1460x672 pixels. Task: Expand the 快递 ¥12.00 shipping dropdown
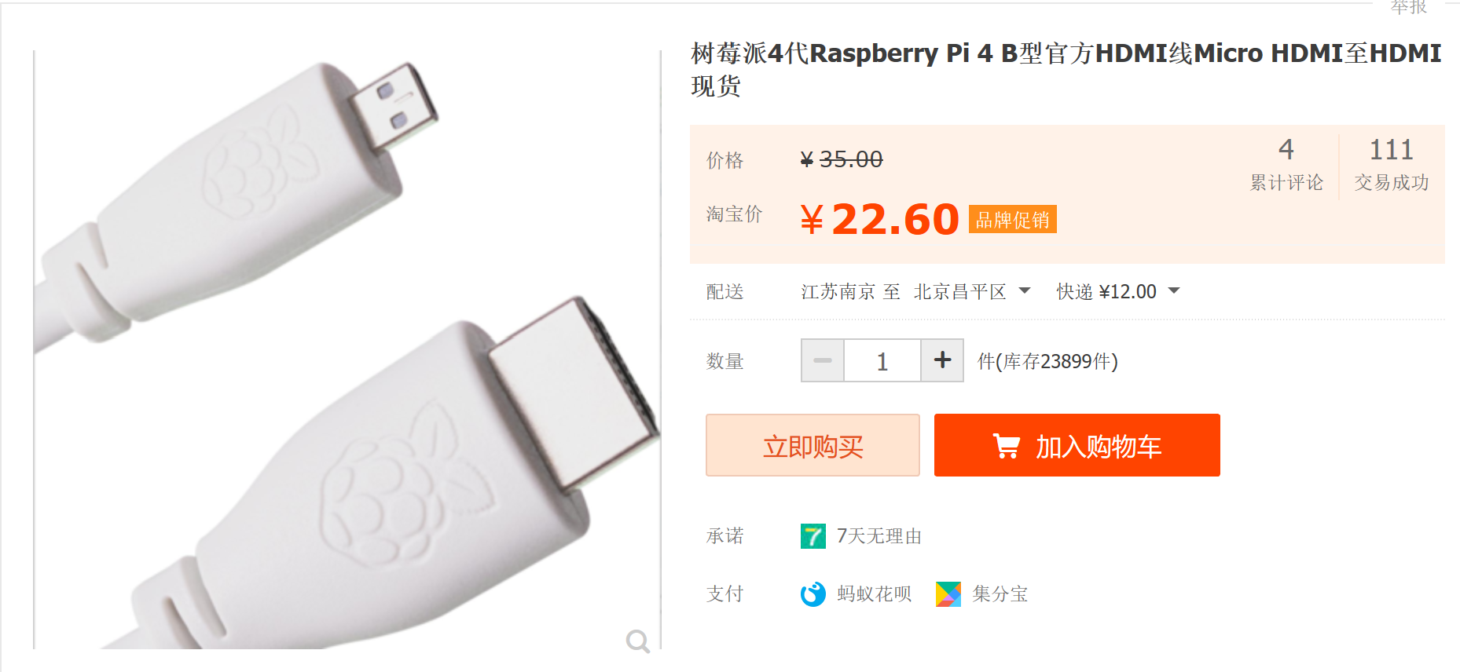pos(1118,292)
